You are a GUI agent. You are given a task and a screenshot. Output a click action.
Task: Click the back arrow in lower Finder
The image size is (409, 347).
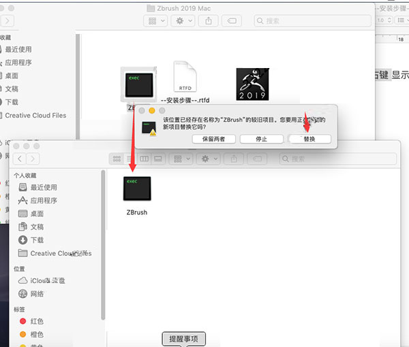20,159
